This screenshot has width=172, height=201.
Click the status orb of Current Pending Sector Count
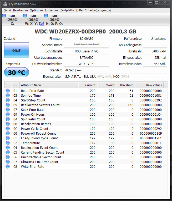(8, 152)
